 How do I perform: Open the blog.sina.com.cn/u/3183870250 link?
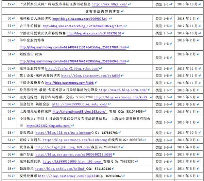(x=94, y=33)
